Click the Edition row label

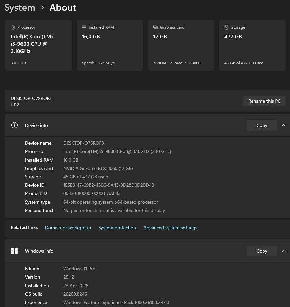tap(32, 269)
